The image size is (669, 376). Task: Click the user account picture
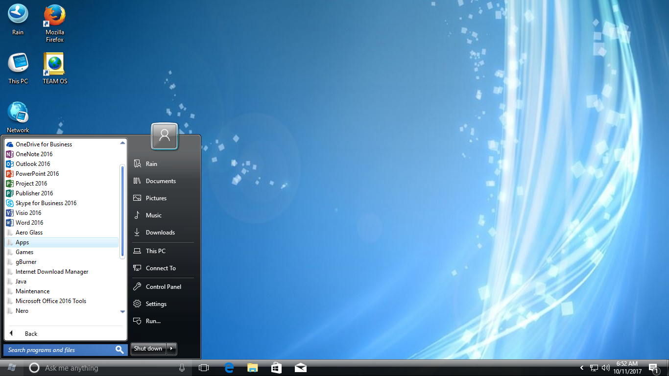[x=165, y=136]
